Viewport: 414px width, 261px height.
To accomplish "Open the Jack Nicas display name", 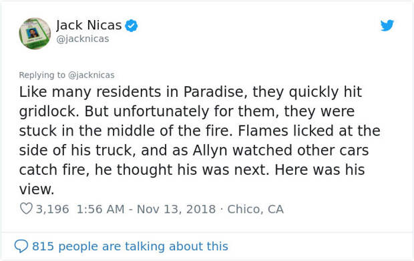I will point(89,25).
